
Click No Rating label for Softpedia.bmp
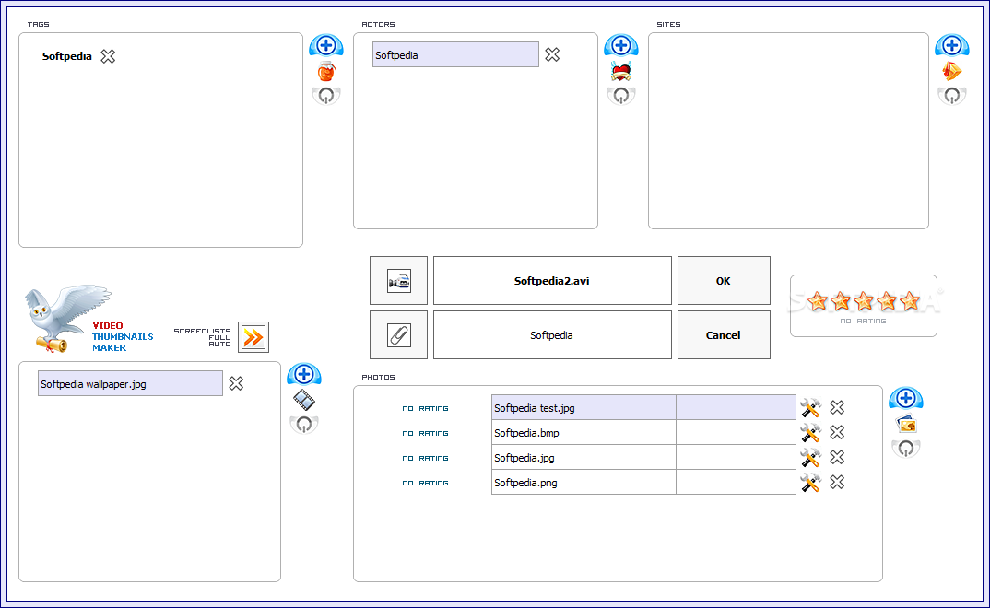[426, 433]
